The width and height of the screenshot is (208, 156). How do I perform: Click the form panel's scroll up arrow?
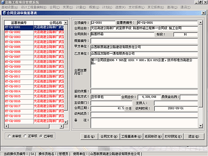click(201, 22)
